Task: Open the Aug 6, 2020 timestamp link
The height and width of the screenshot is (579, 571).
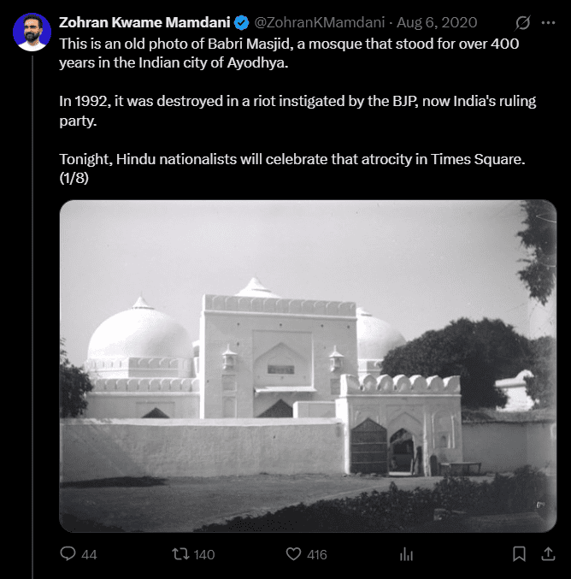Action: 437,23
